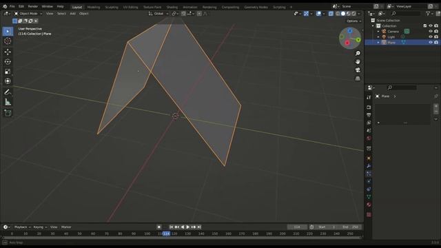Viewport: 441px width, 248px height.
Task: Open the Options dropdown
Action: click(x=353, y=21)
